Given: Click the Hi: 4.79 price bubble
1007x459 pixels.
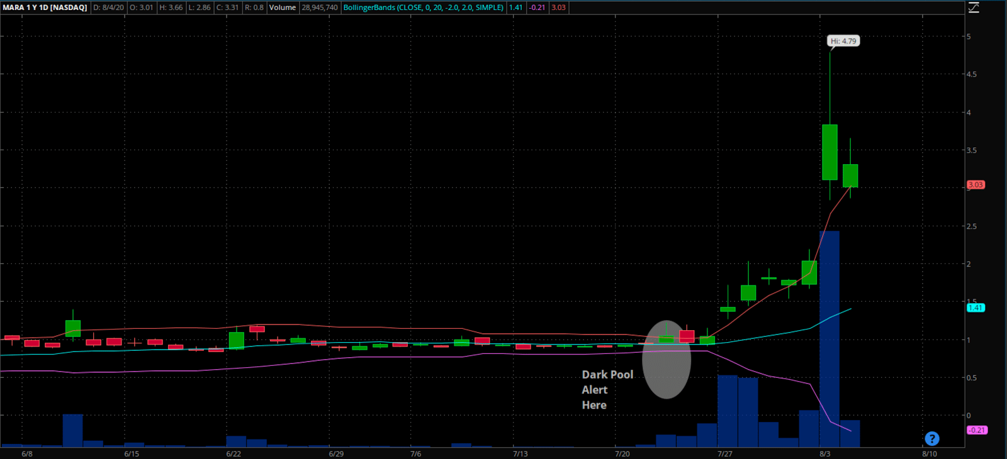Looking at the screenshot, I should tap(843, 41).
